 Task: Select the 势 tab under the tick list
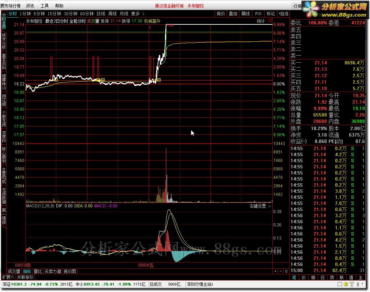coord(332,277)
